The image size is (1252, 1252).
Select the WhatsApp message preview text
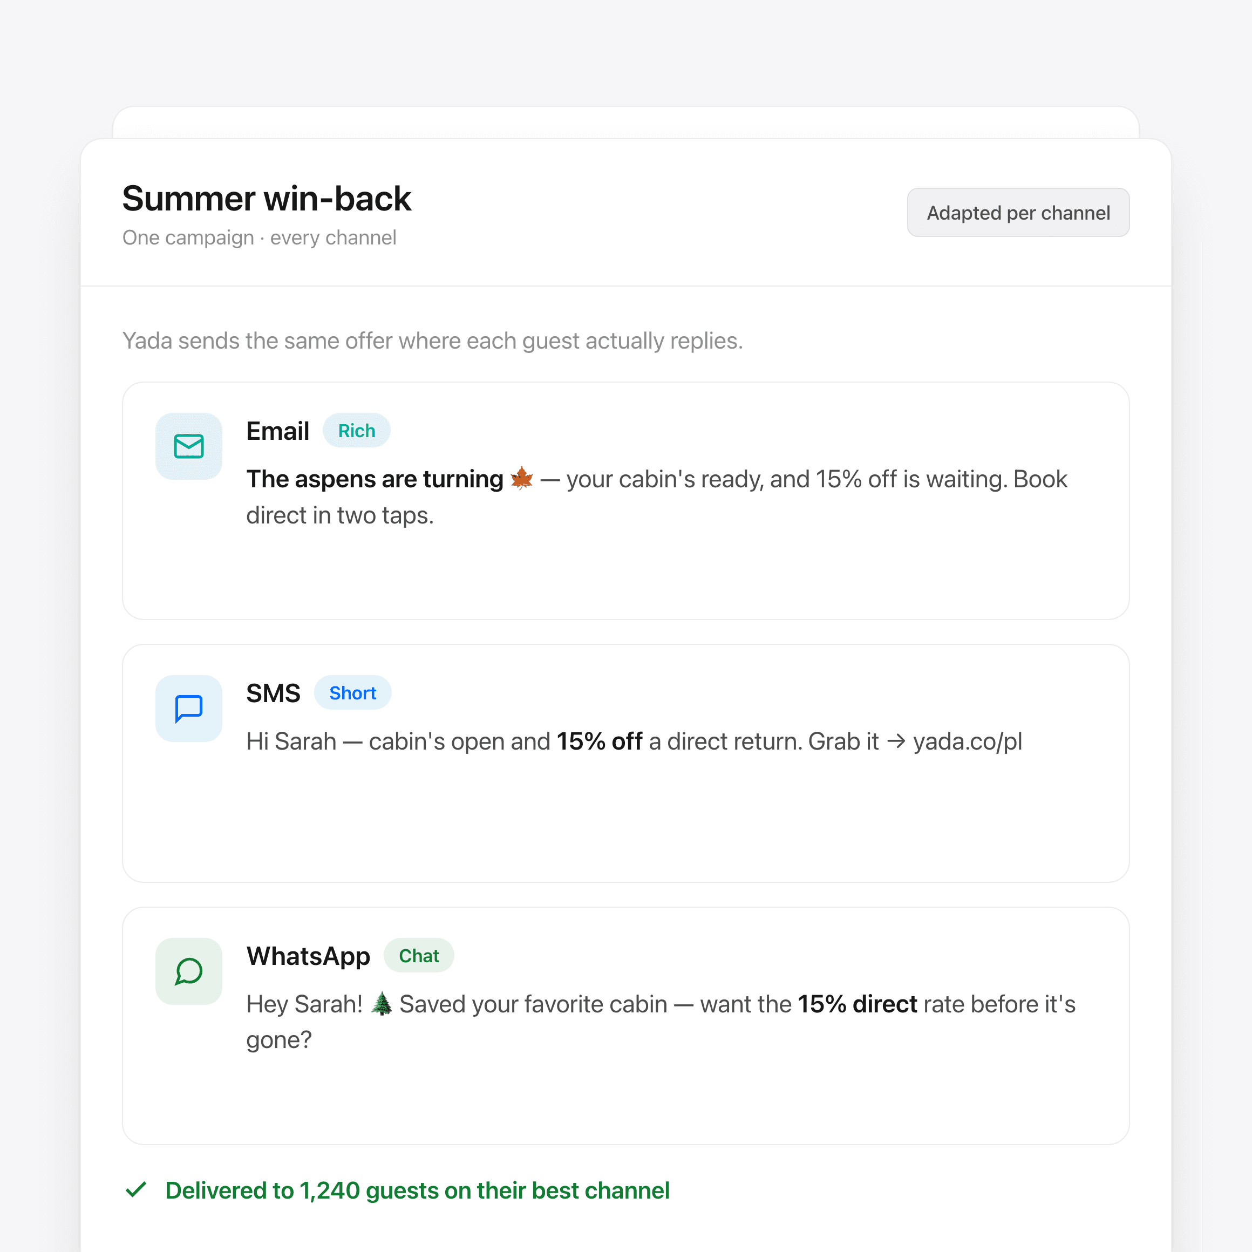click(x=661, y=1022)
